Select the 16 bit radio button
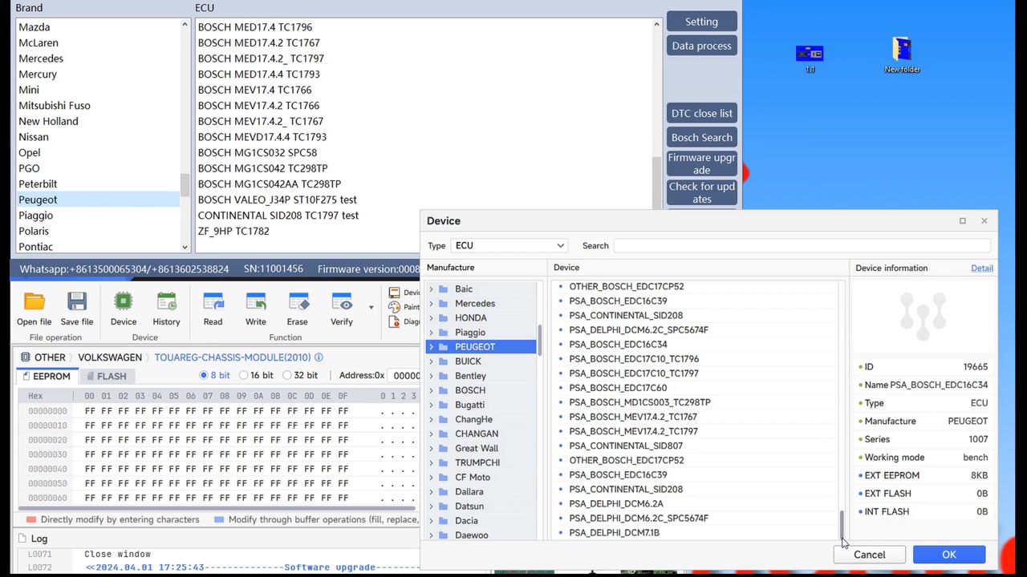This screenshot has width=1027, height=577. [243, 375]
